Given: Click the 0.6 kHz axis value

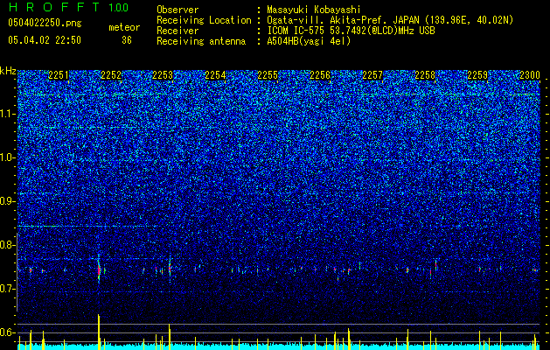Looking at the screenshot, I should (x=8, y=332).
